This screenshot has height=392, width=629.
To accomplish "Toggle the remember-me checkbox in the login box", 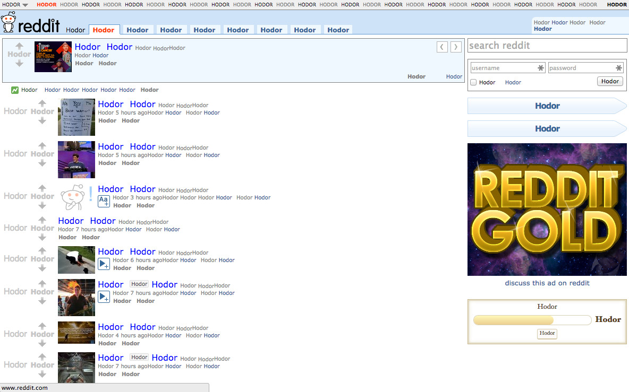I will [x=473, y=82].
